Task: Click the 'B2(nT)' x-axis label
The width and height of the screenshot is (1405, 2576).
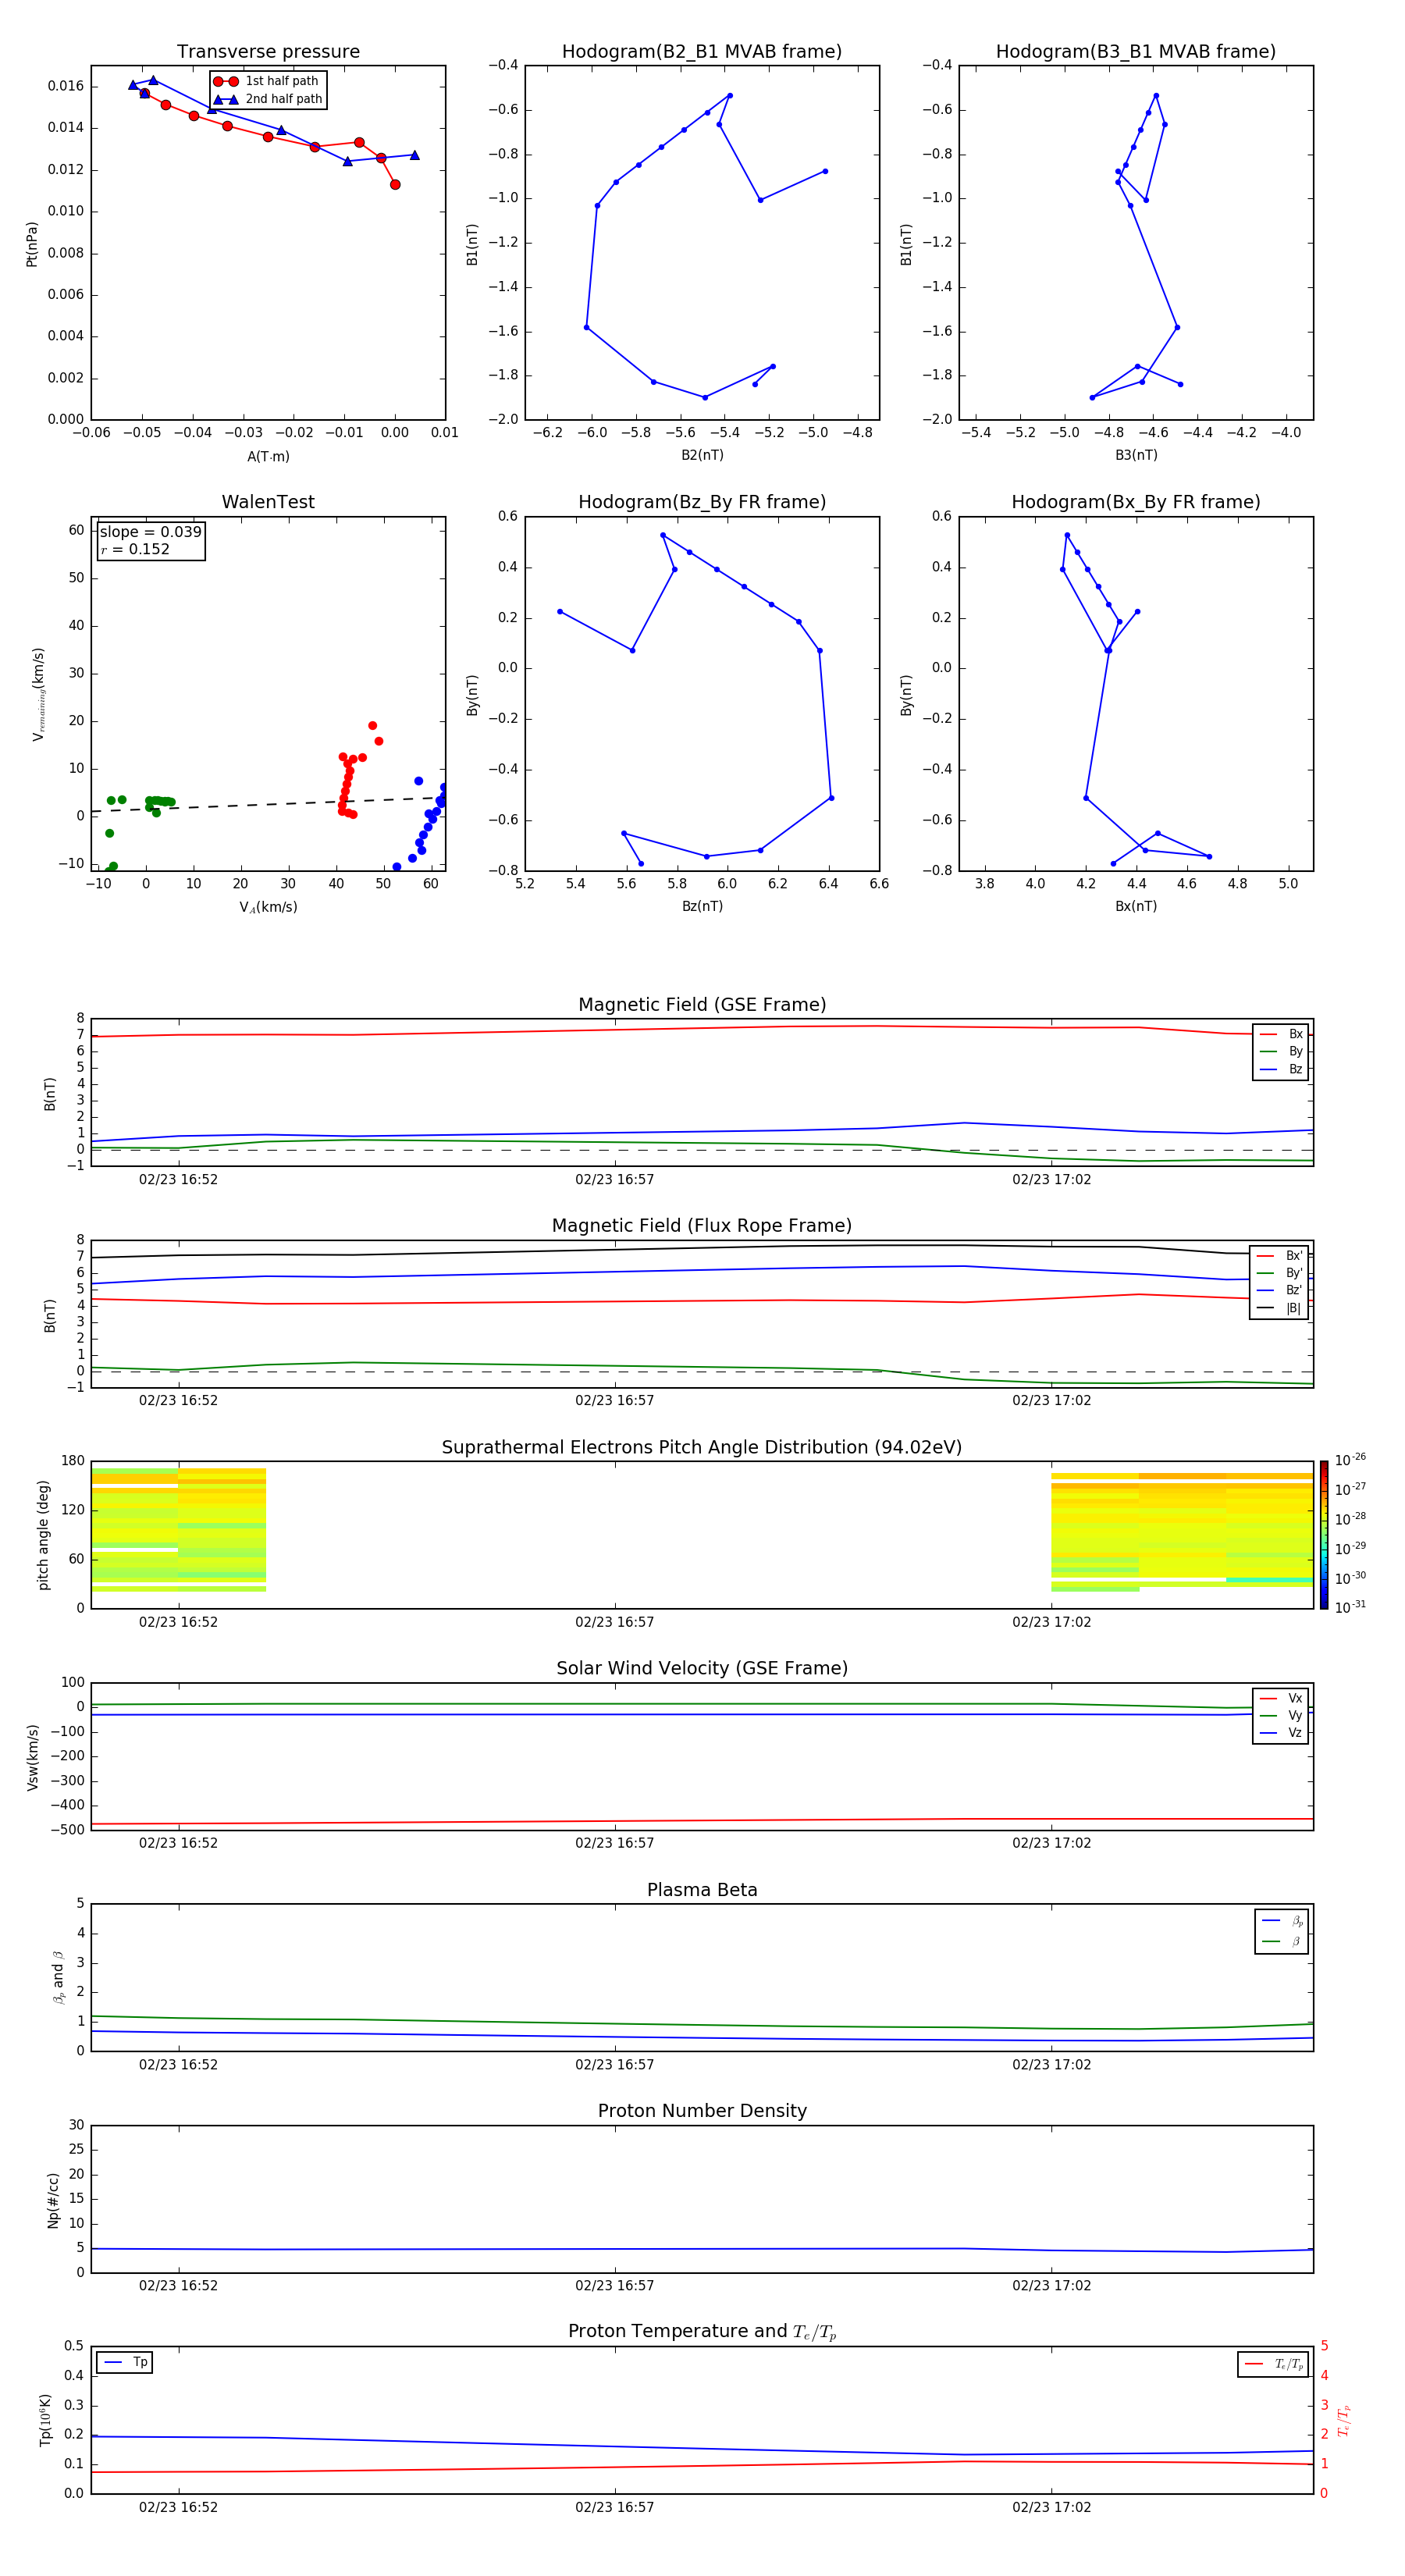Action: click(x=702, y=455)
